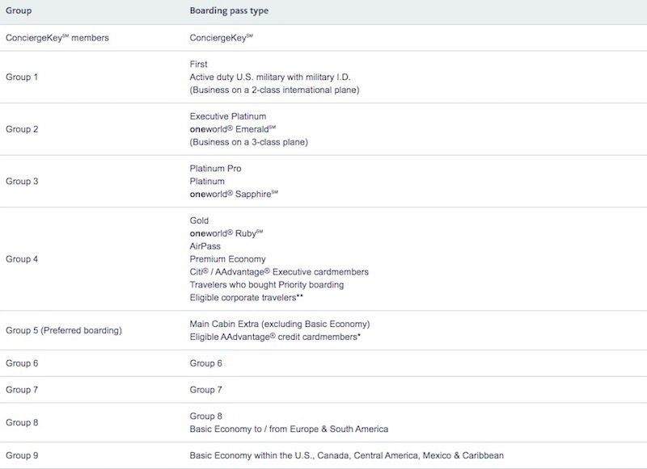Click the AirPass entry
The image size is (647, 469).
(205, 246)
